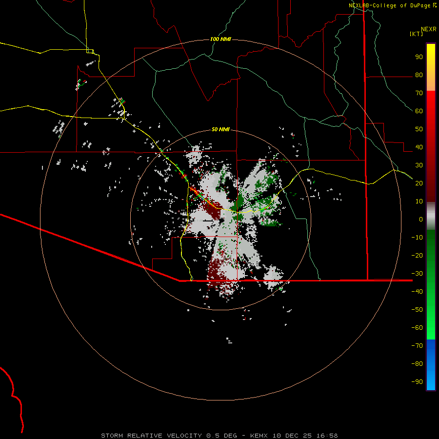439x439 pixels.
Task: Click the -30 value on the velocity scale
Action: [417, 274]
